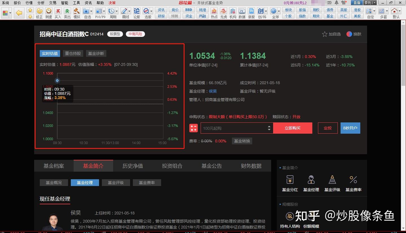Click the 立即购买 buy now button

293,128
